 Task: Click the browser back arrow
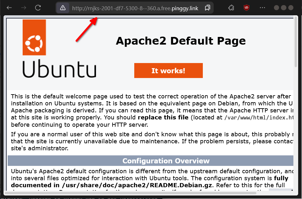9,8
